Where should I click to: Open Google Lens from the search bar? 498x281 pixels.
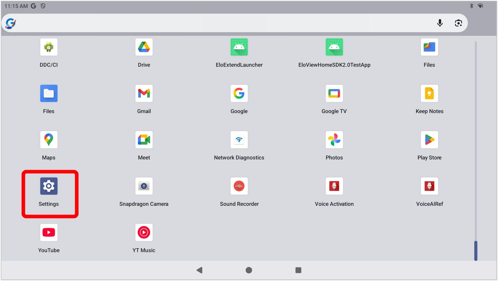click(458, 23)
